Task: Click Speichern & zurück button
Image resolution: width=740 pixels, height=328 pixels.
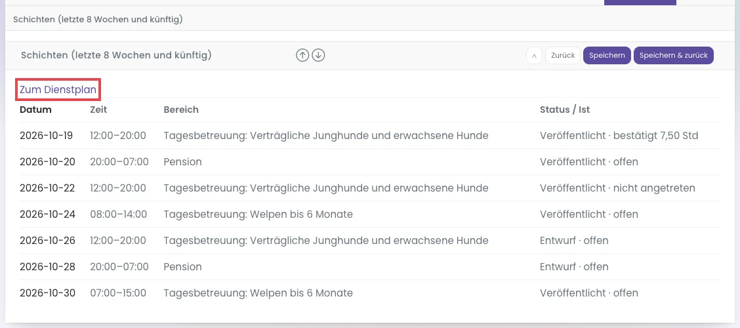Action: 674,55
